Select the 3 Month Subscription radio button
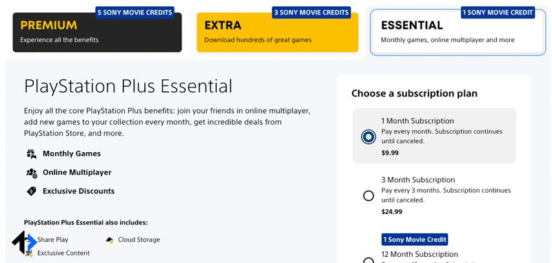Viewport: 552px width, 263px height. (x=368, y=196)
